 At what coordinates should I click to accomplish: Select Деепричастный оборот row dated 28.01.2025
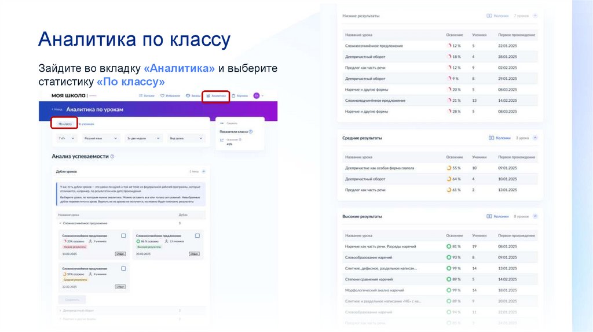(440, 57)
